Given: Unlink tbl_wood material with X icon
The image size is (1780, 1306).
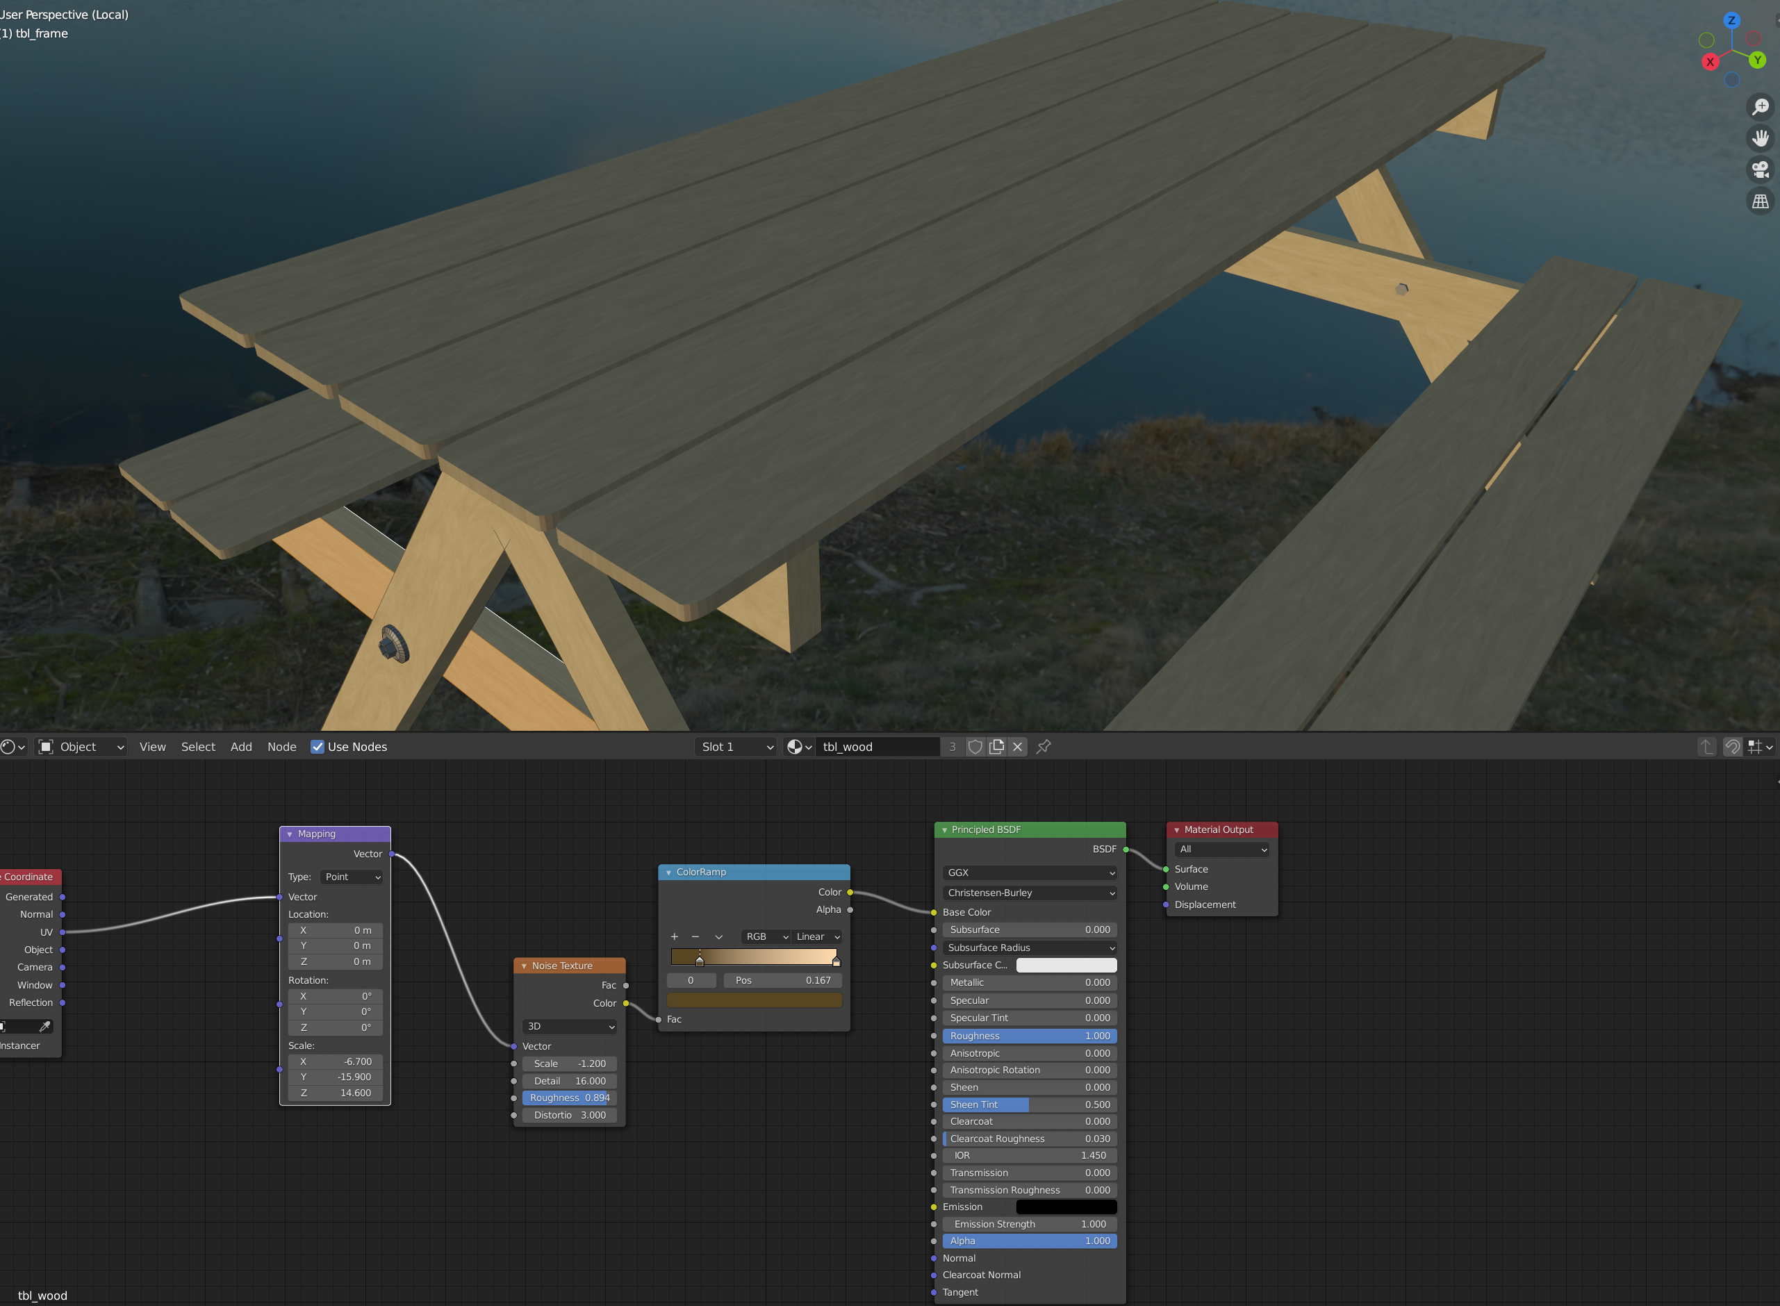Looking at the screenshot, I should [x=1018, y=747].
